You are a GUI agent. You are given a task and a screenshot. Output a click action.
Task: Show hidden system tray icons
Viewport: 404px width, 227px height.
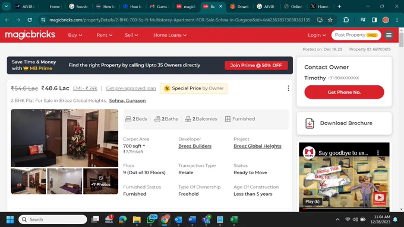tap(337, 219)
